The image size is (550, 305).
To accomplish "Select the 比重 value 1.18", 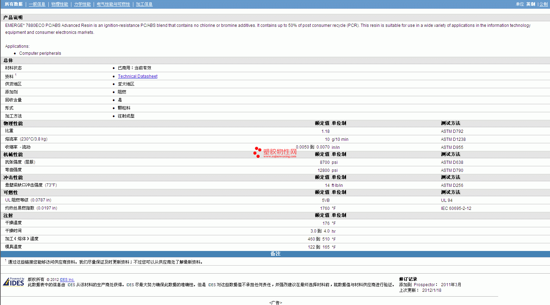I will tap(325, 131).
